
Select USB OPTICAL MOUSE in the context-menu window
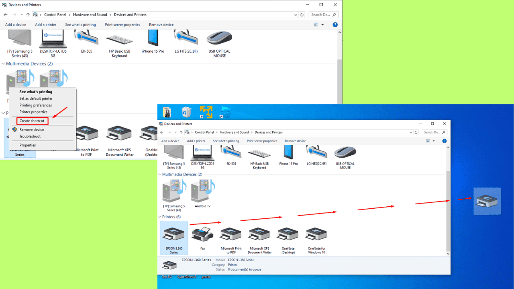220,44
